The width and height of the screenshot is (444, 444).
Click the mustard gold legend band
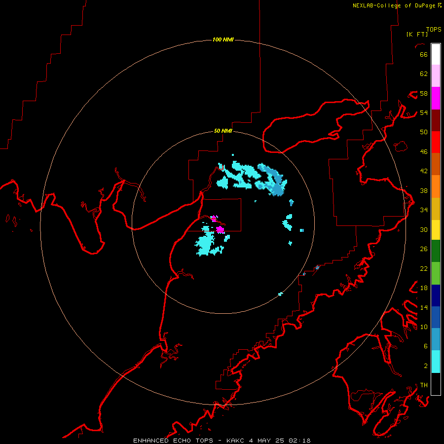click(436, 209)
